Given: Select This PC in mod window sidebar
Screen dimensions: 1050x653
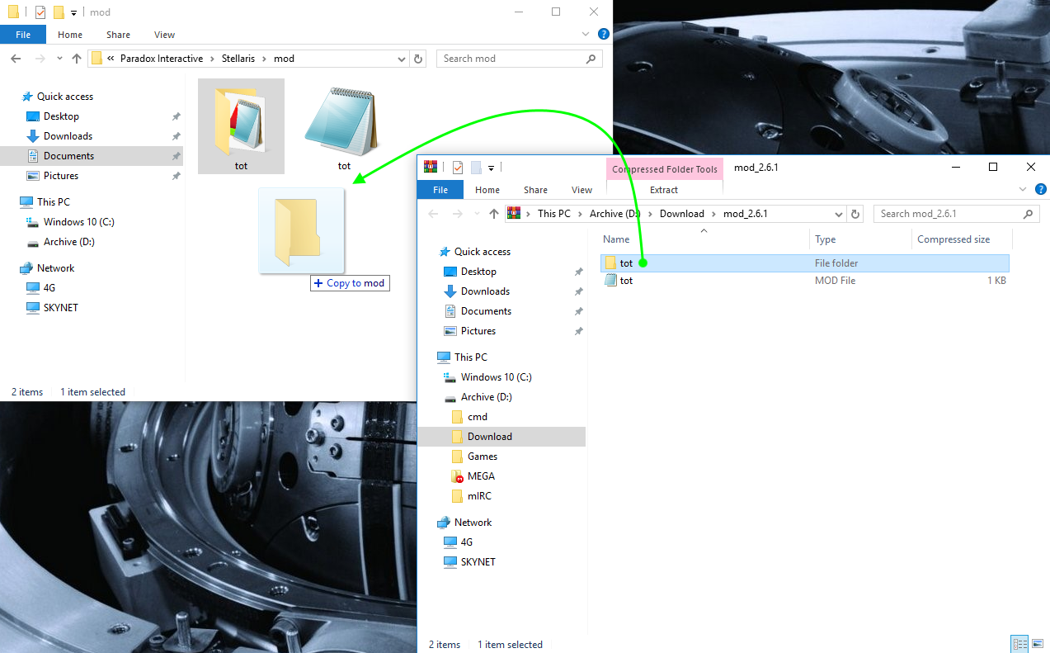Looking at the screenshot, I should (x=54, y=202).
